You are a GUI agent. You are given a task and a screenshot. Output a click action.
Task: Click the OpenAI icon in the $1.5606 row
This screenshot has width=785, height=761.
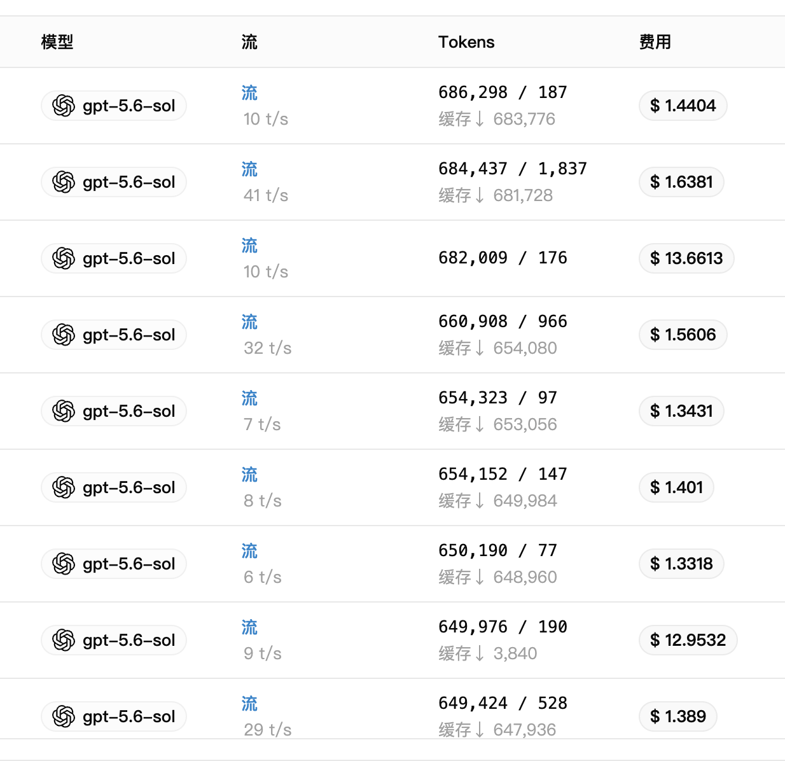(x=64, y=335)
